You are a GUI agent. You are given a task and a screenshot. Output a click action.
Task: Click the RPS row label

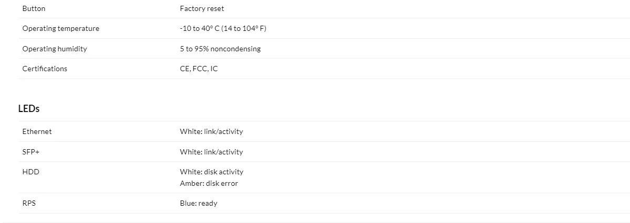pos(29,204)
